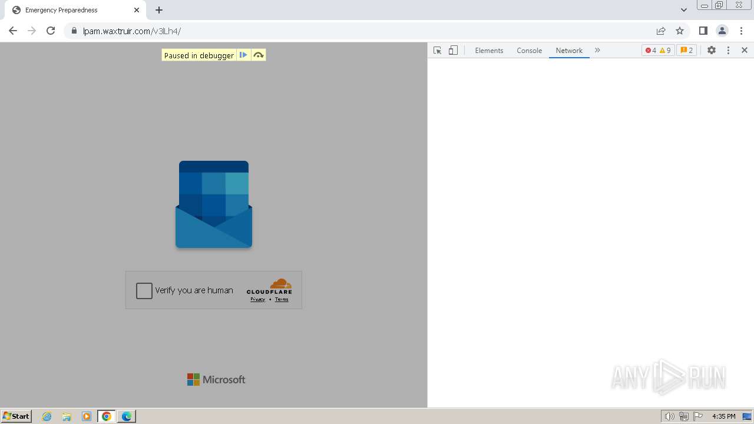Open network tray icon
The width and height of the screenshot is (754, 424).
pos(684,416)
